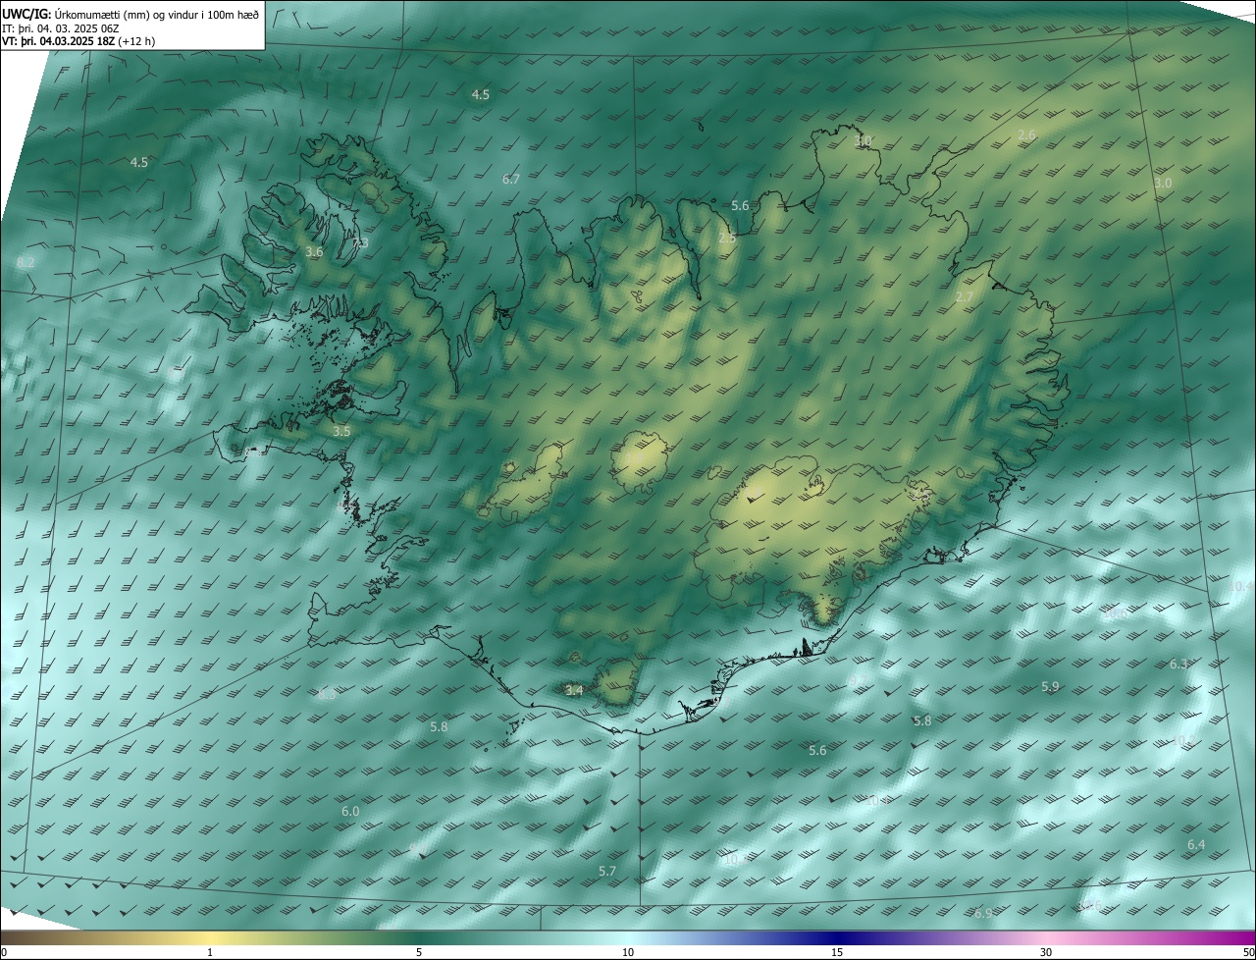Image resolution: width=1256 pixels, height=960 pixels.
Task: Click the 3.4 value near south coast
Action: tap(574, 691)
